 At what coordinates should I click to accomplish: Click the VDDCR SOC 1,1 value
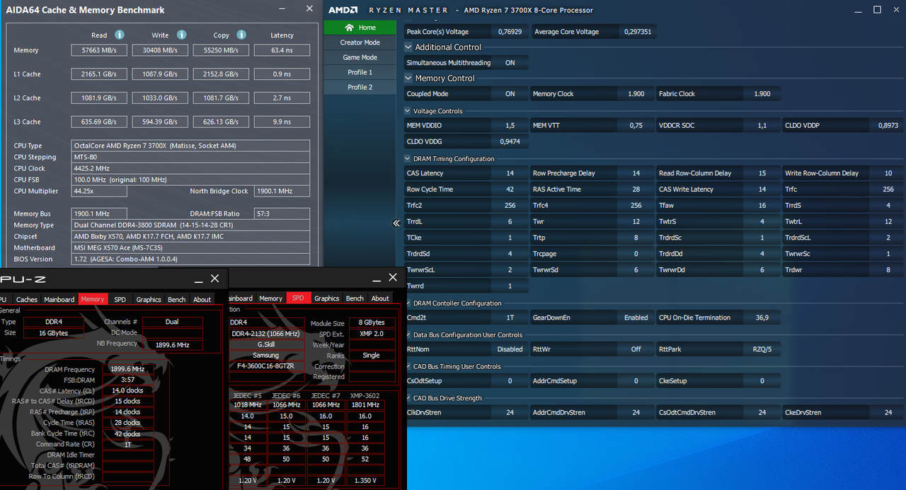[762, 125]
